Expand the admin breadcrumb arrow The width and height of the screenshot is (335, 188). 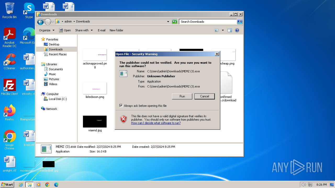pyautogui.click(x=74, y=22)
